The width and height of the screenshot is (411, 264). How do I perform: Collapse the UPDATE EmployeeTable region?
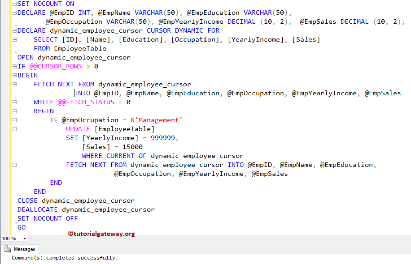(15, 129)
